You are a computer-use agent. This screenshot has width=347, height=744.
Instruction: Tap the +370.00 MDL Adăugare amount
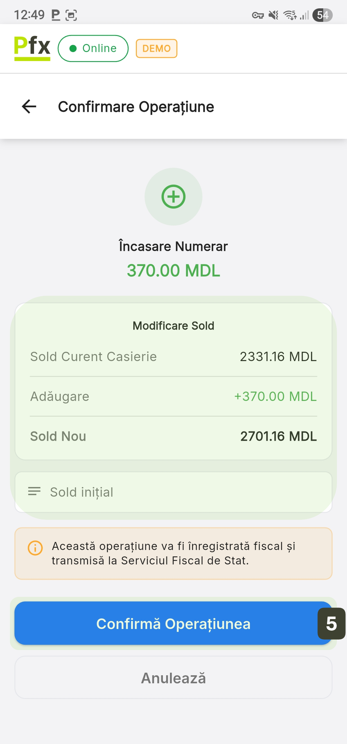pos(275,396)
